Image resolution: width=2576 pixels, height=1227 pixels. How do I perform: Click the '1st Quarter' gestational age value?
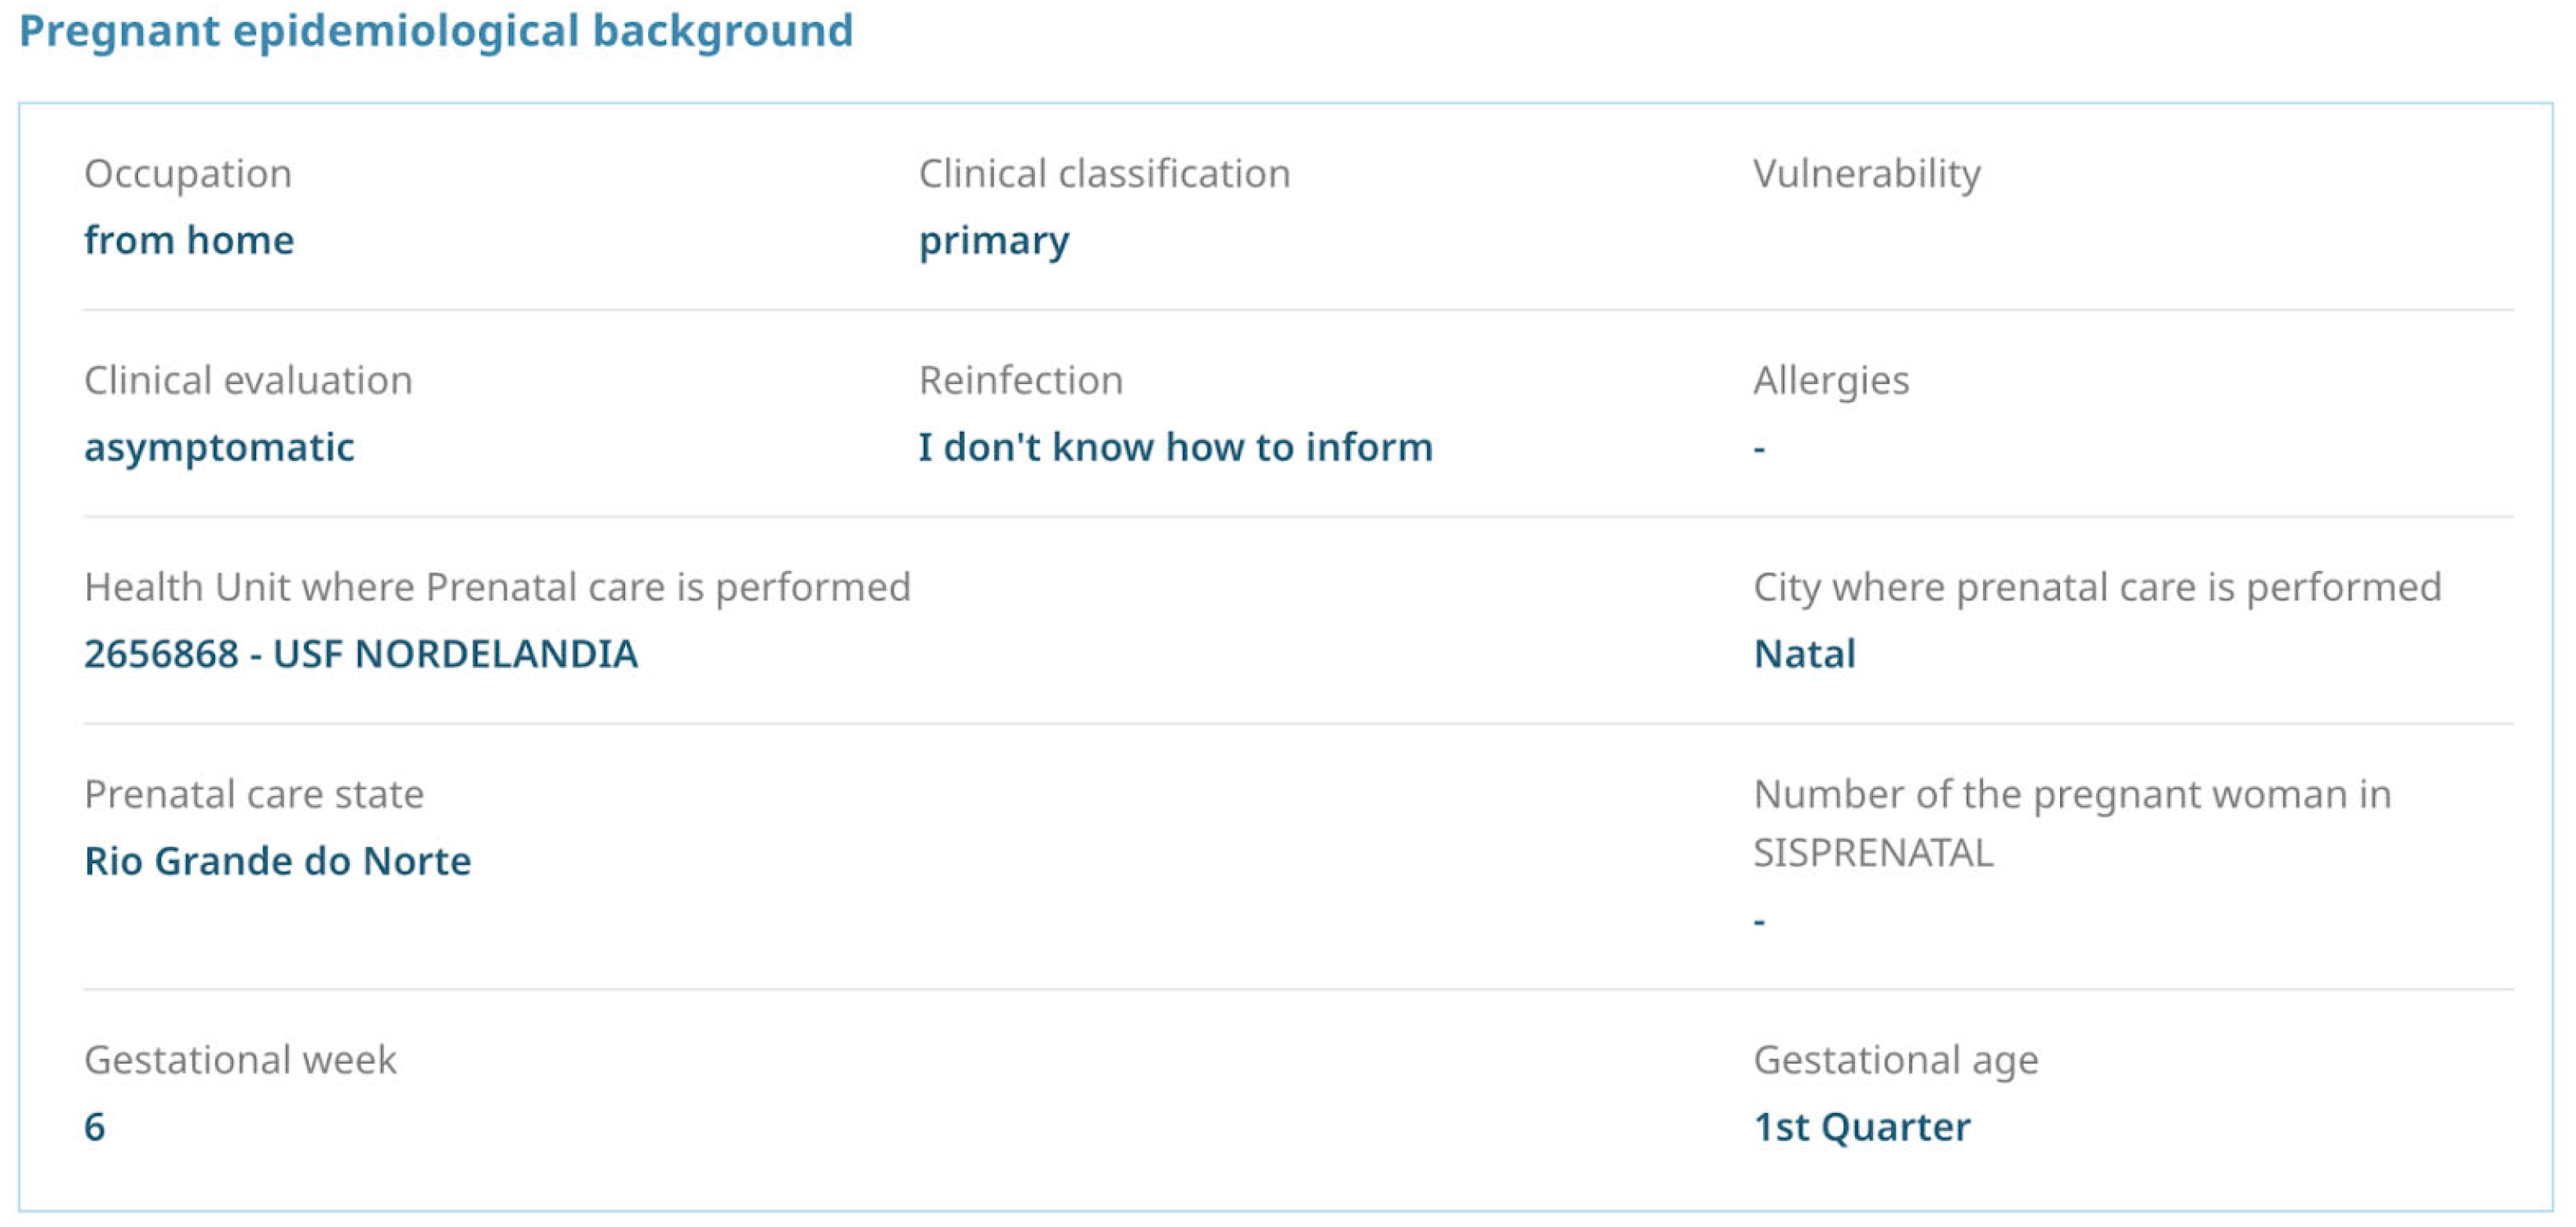[x=1861, y=1127]
